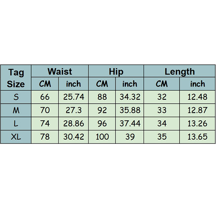Click the hip 37.44 inch cell
The height and width of the screenshot is (216, 216).
(130, 124)
